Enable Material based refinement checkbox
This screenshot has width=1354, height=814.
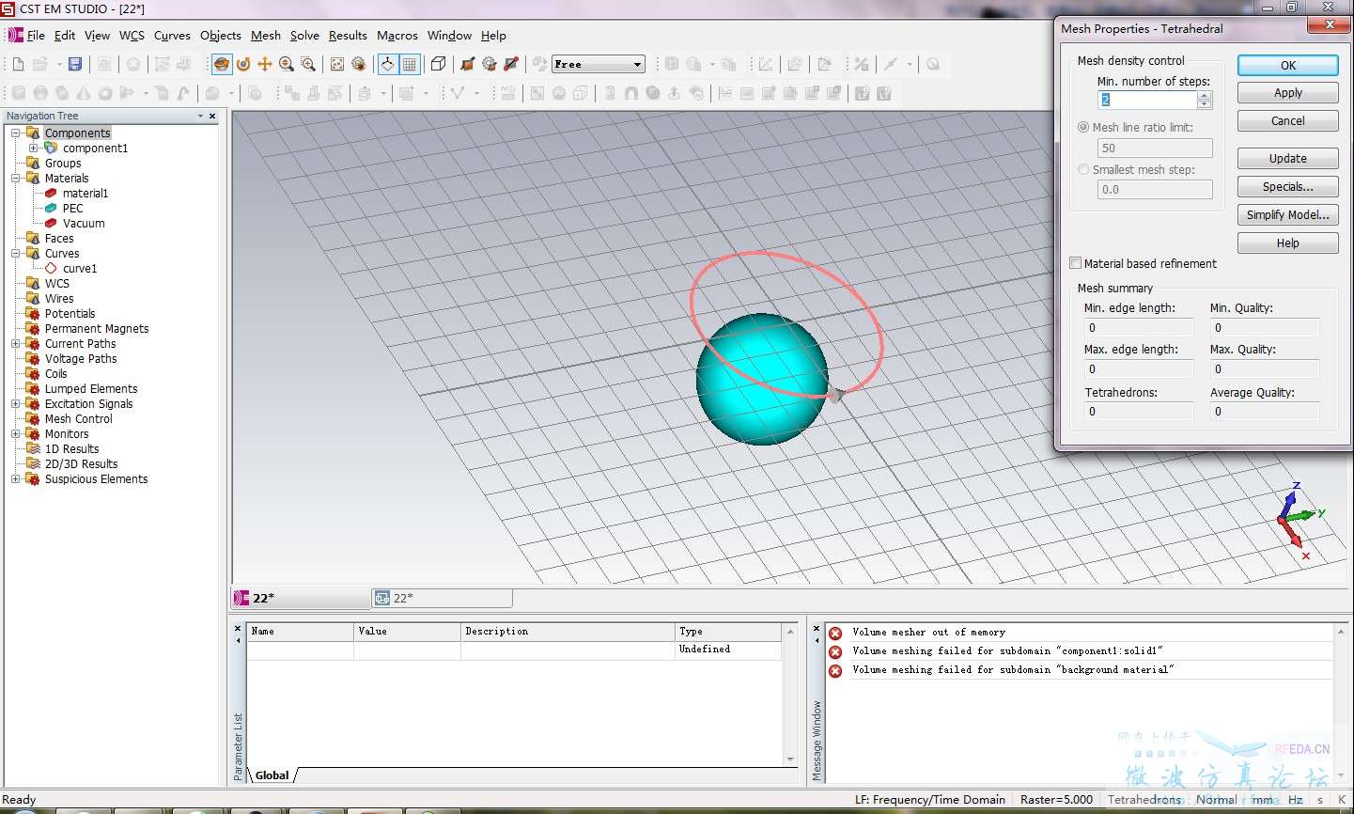point(1076,263)
